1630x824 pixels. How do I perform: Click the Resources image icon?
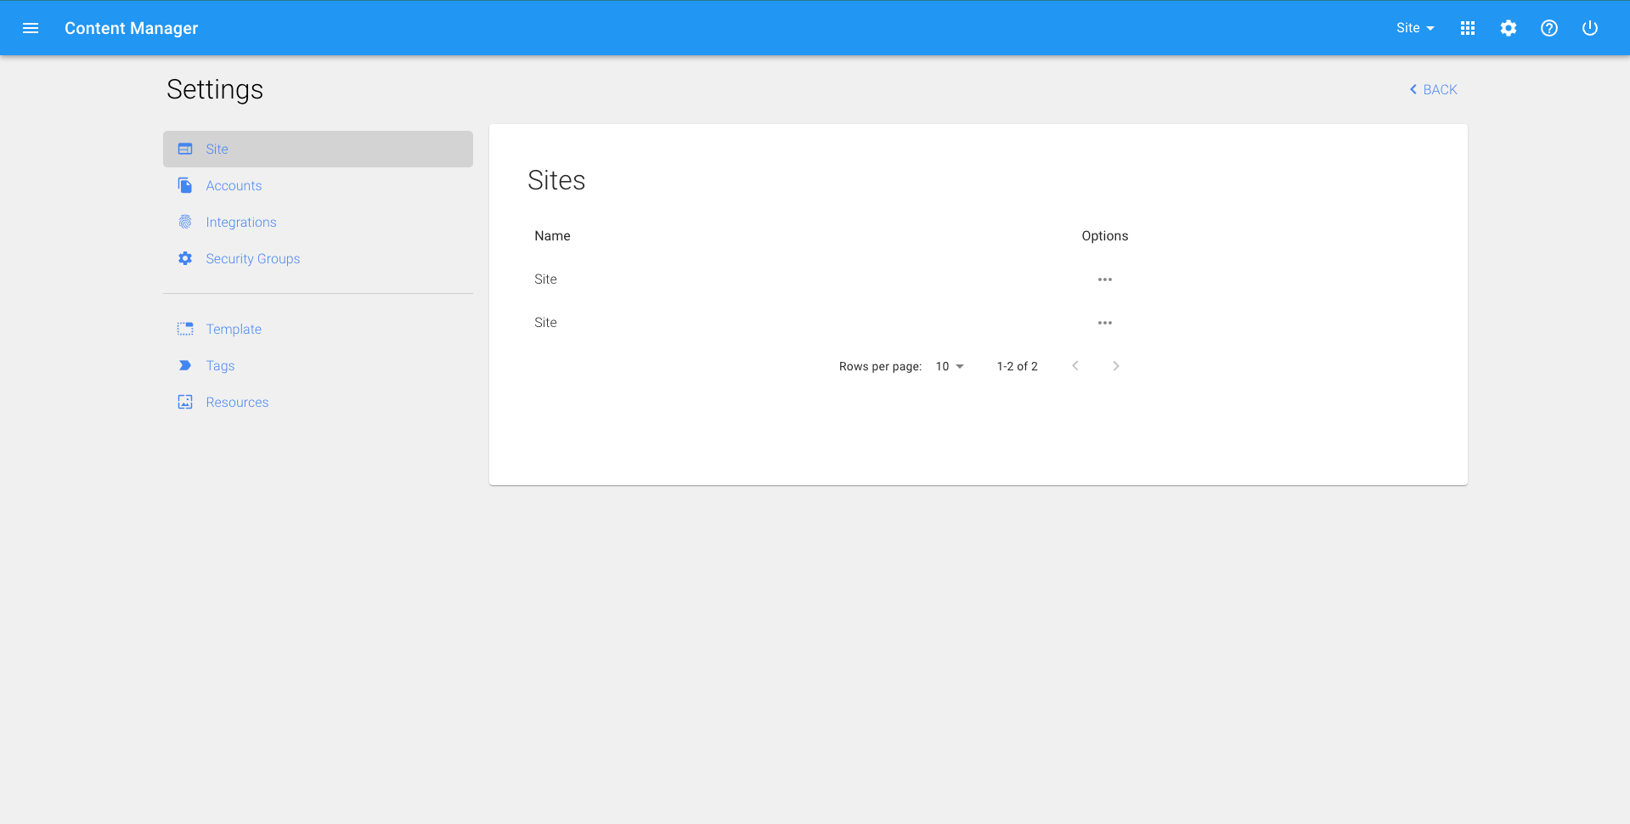pyautogui.click(x=185, y=402)
